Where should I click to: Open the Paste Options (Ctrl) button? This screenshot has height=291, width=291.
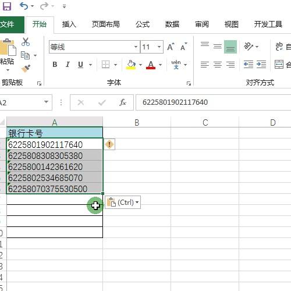click(x=123, y=203)
